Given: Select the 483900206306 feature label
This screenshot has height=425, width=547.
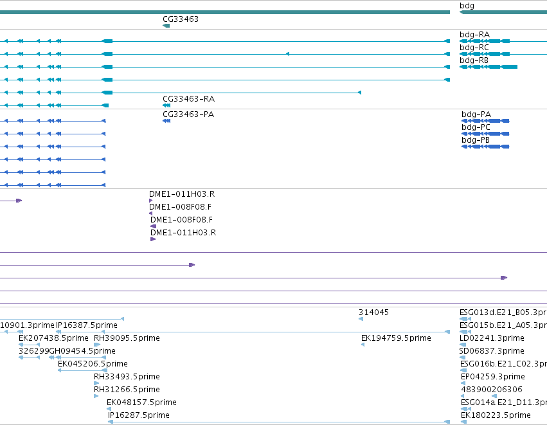Looking at the screenshot, I should 492,390.
